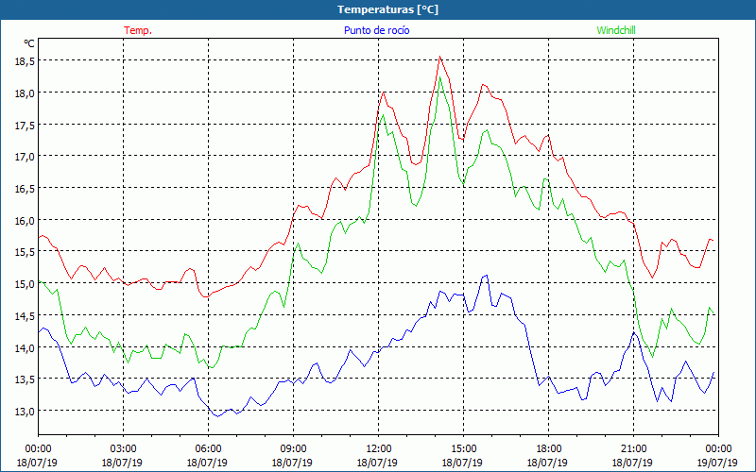The height and width of the screenshot is (472, 756).
Task: Click the 12:00 time label
Action: coord(378,449)
